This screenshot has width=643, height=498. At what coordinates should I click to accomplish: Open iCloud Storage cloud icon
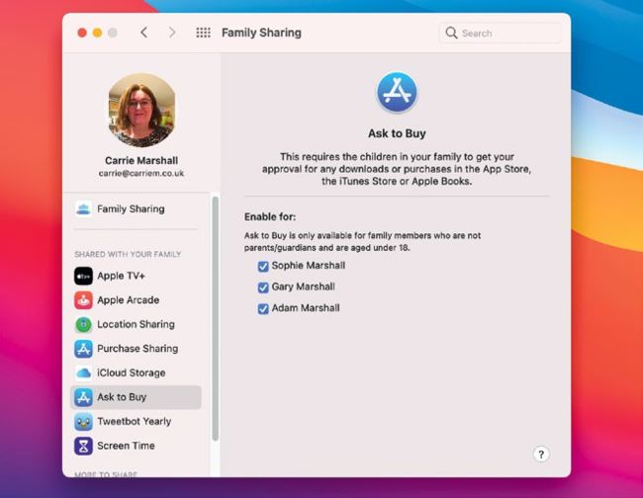(83, 373)
